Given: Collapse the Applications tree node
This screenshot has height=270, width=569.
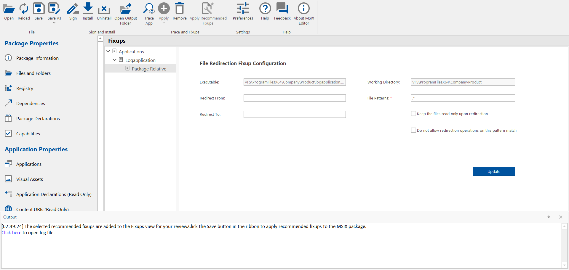Looking at the screenshot, I should pyautogui.click(x=108, y=52).
